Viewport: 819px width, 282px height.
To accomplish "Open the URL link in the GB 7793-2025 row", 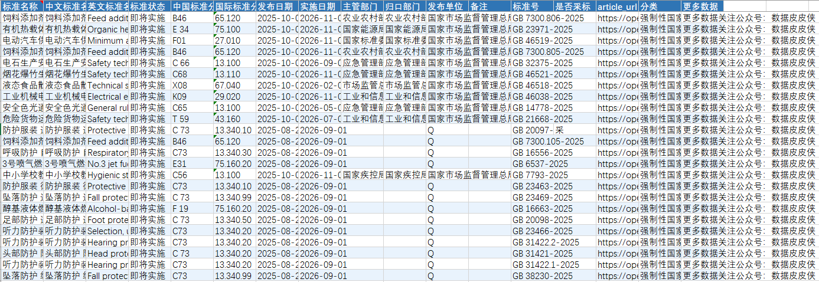I will click(617, 175).
